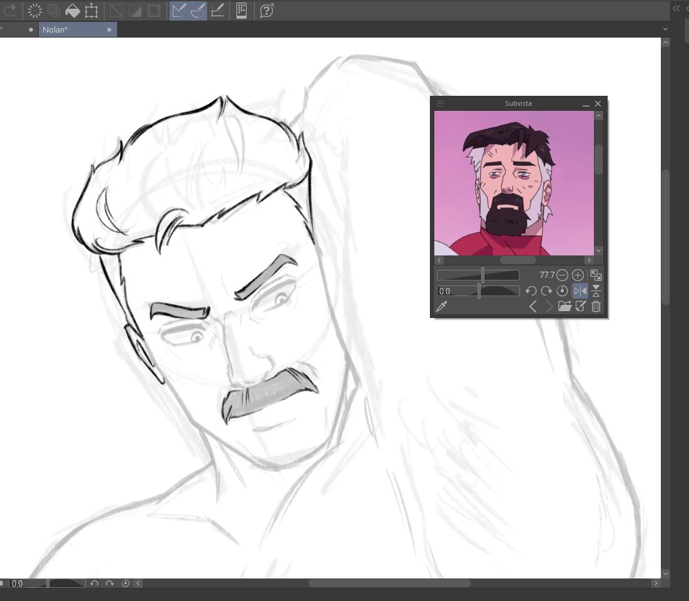Show previous Subvista image

click(x=533, y=306)
